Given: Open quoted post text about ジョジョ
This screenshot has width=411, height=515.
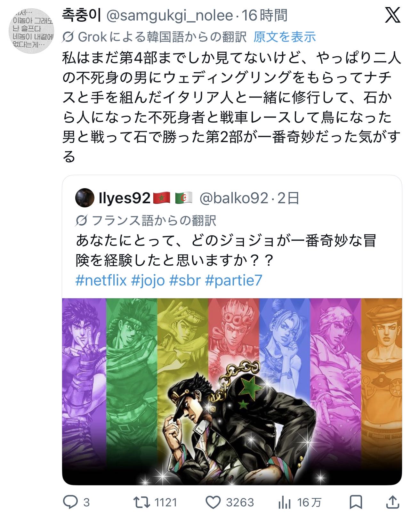Looking at the screenshot, I should [x=226, y=251].
